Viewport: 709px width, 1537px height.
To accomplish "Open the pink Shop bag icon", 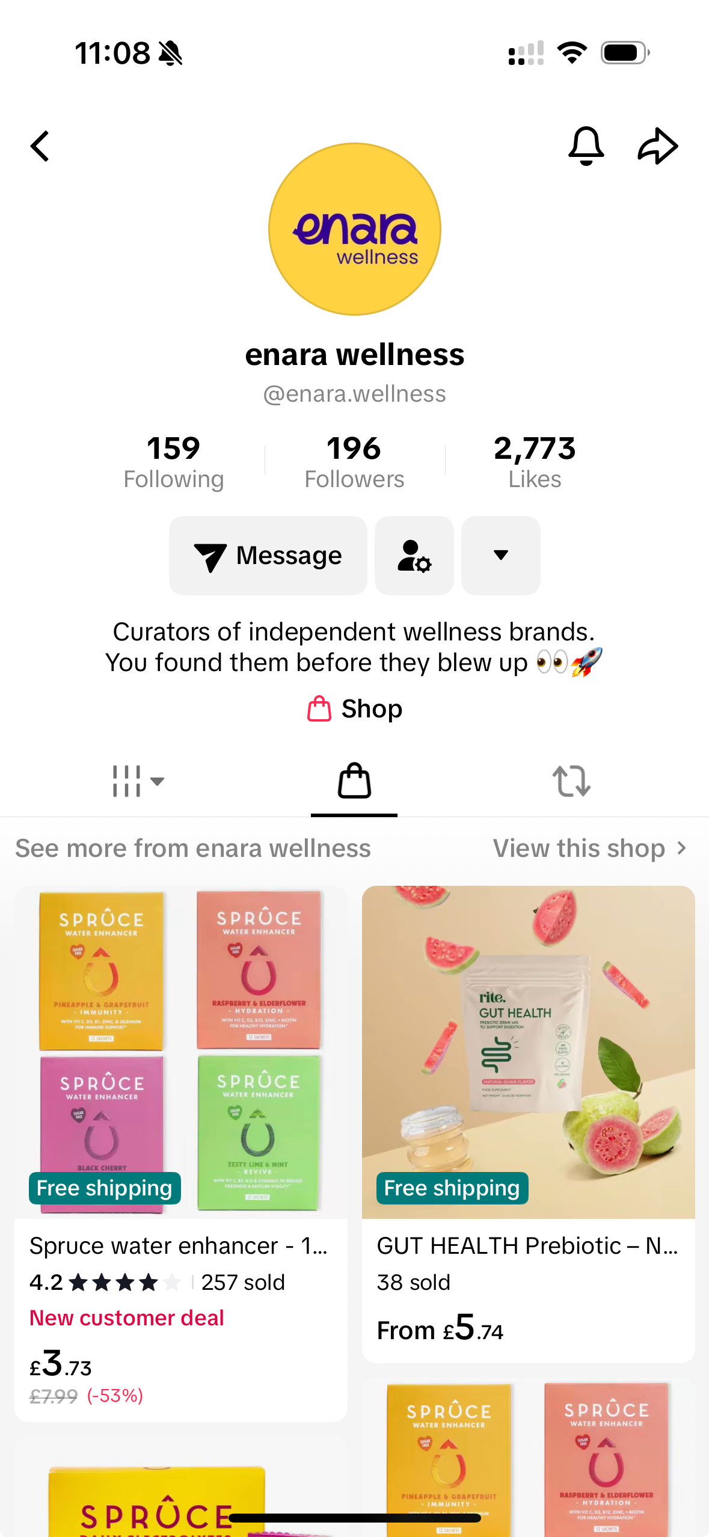I will [x=319, y=708].
